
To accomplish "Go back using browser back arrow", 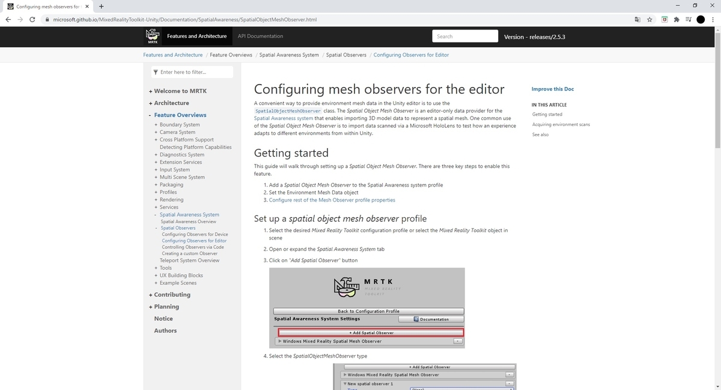I will pos(8,19).
